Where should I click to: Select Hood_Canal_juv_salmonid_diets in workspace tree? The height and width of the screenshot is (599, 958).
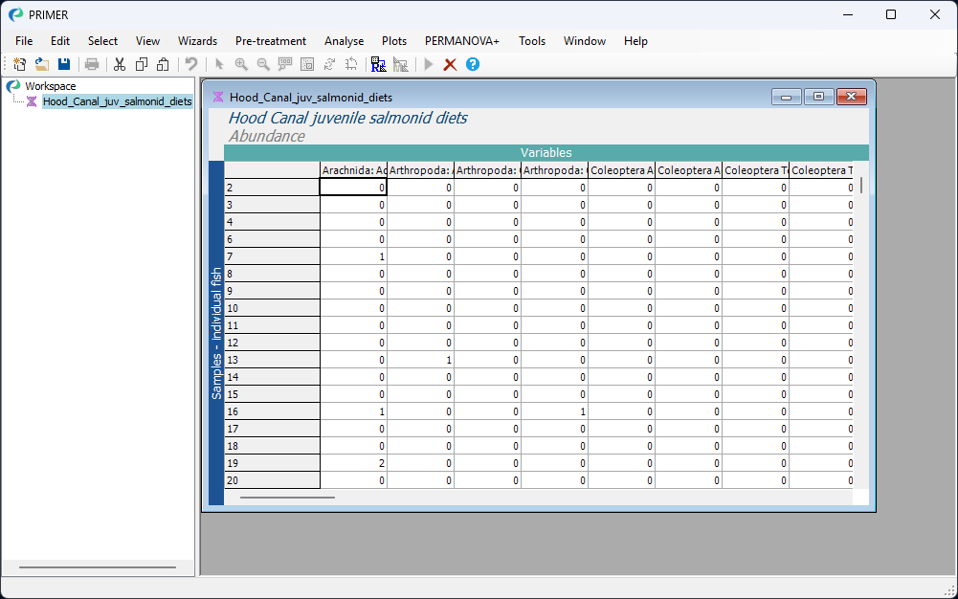click(117, 101)
